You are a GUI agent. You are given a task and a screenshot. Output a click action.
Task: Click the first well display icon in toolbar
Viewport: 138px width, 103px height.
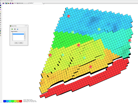tap(3, 3)
